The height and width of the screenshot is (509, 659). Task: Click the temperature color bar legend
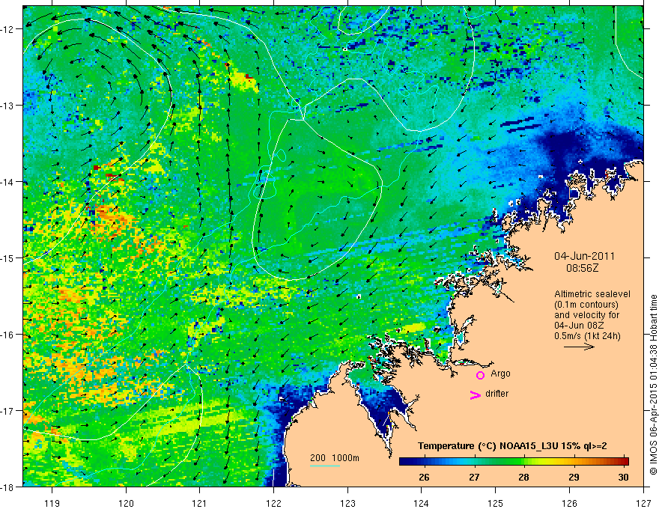click(514, 462)
